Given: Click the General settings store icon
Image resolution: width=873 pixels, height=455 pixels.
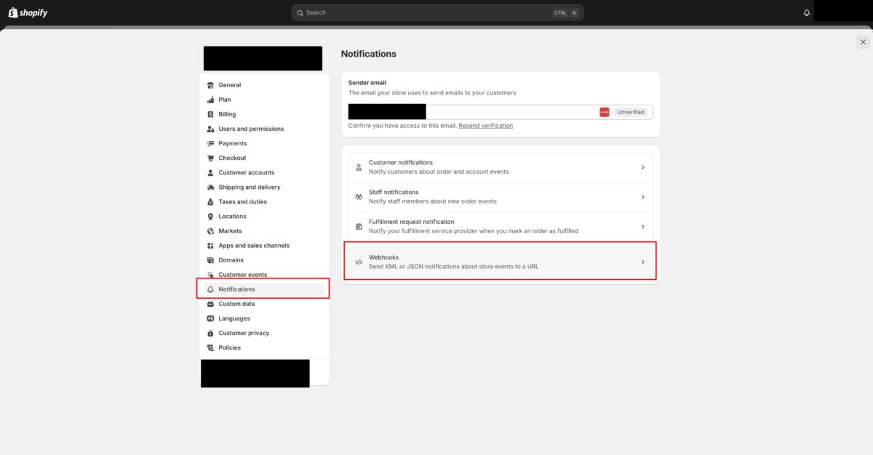Looking at the screenshot, I should [211, 85].
